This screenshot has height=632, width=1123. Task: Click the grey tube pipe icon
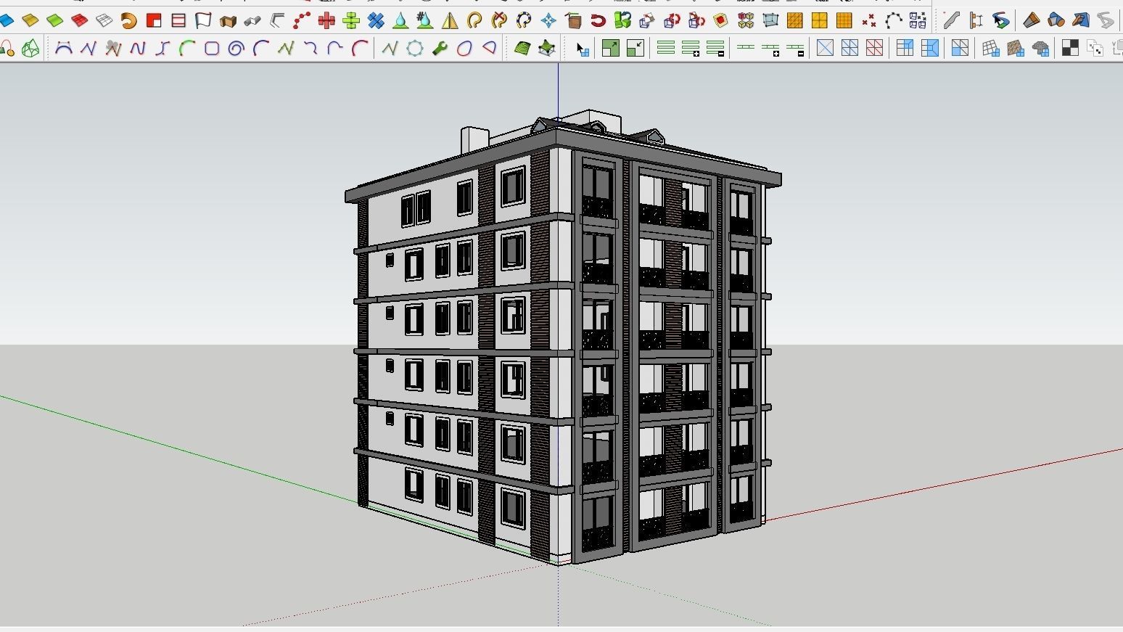[x=252, y=20]
